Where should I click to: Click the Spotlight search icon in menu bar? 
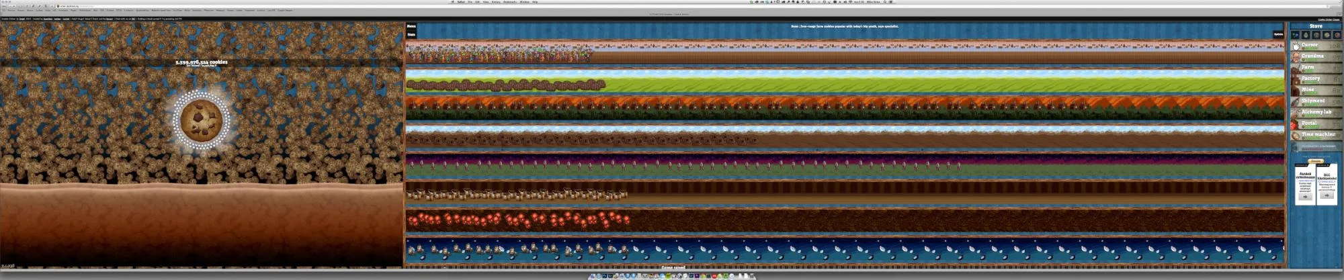click(886, 2)
